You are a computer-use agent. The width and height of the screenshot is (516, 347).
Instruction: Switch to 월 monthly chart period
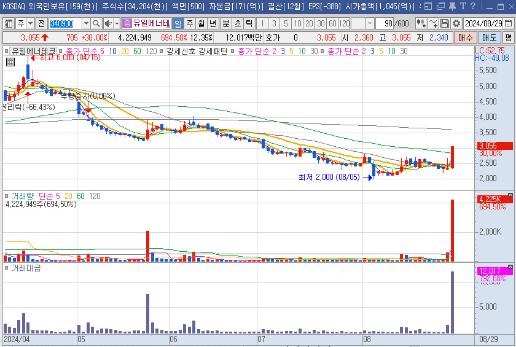(x=201, y=23)
